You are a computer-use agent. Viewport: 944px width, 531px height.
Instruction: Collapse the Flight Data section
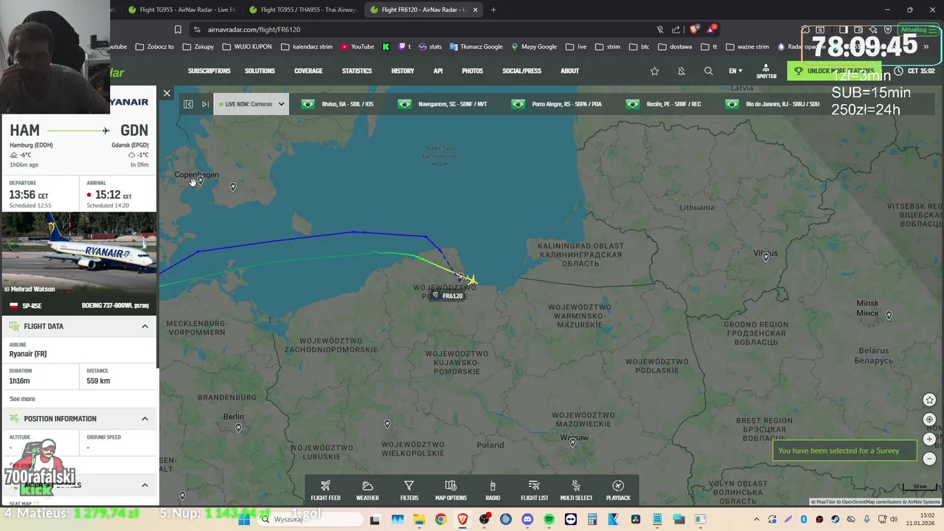coord(145,326)
